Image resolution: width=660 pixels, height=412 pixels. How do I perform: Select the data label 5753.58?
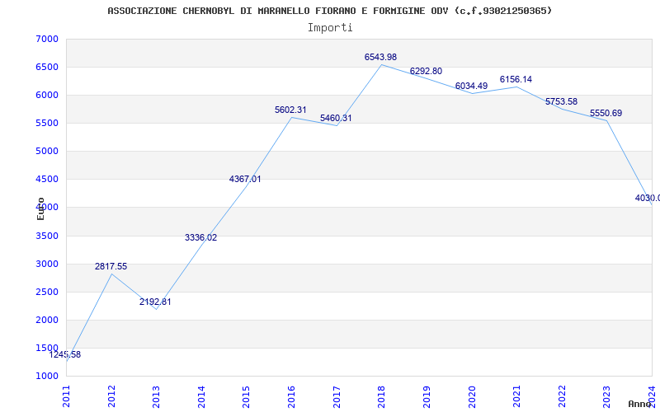pos(562,101)
